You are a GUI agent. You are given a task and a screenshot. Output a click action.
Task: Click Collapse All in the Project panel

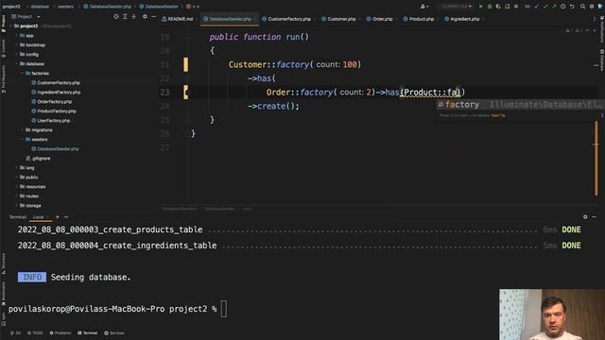pos(134,17)
